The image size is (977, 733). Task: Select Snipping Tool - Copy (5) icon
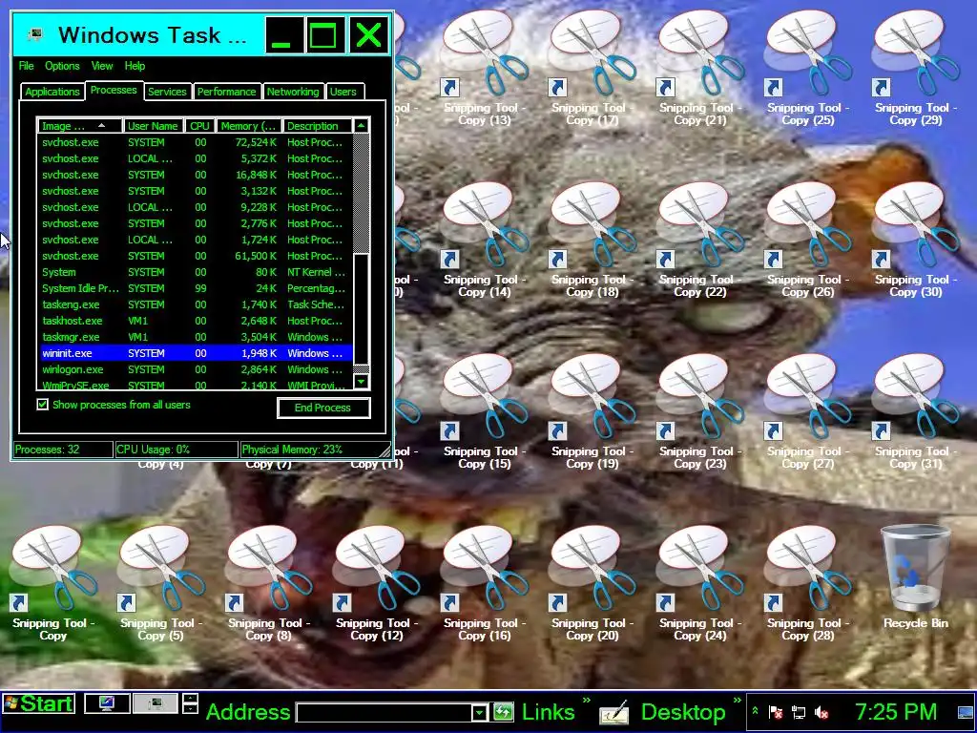click(160, 583)
